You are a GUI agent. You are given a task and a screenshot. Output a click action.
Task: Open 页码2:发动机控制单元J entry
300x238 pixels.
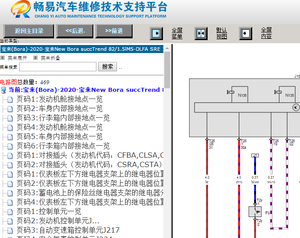[x=58, y=221]
